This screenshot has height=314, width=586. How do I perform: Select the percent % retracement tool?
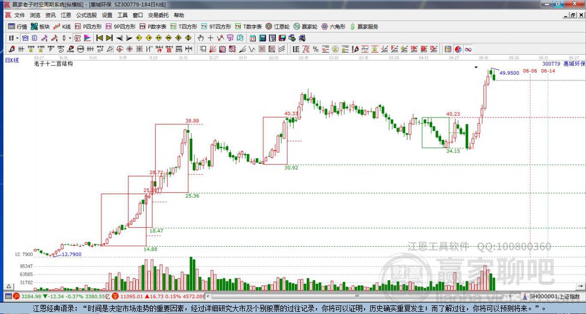[x=316, y=49]
